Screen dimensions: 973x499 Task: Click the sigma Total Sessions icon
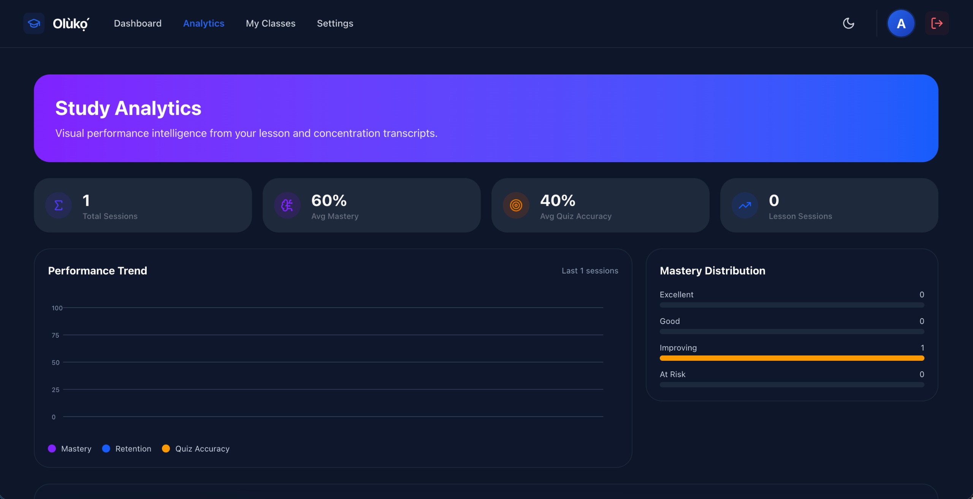(59, 205)
